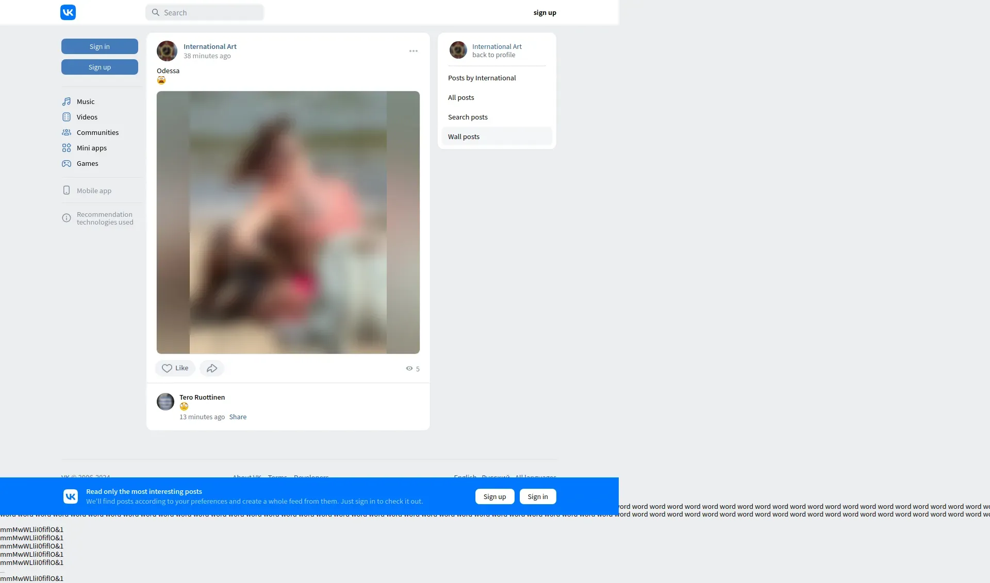Toggle Like on the Odessa post
This screenshot has height=583, width=990.
coord(175,368)
